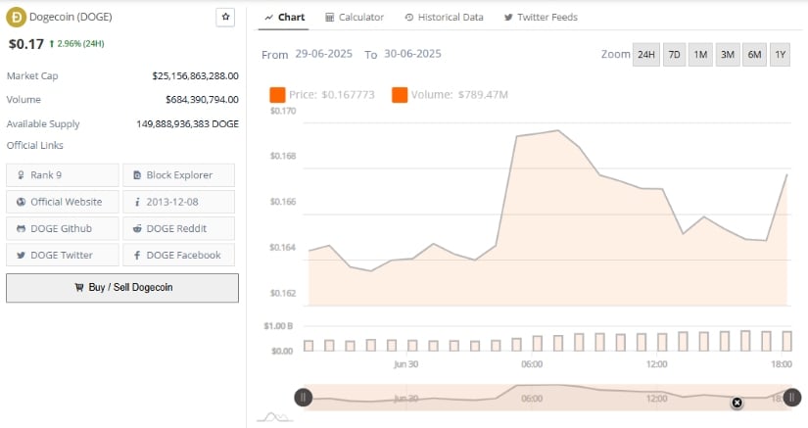
Task: Click the Historical Data clock icon
Action: coord(409,18)
